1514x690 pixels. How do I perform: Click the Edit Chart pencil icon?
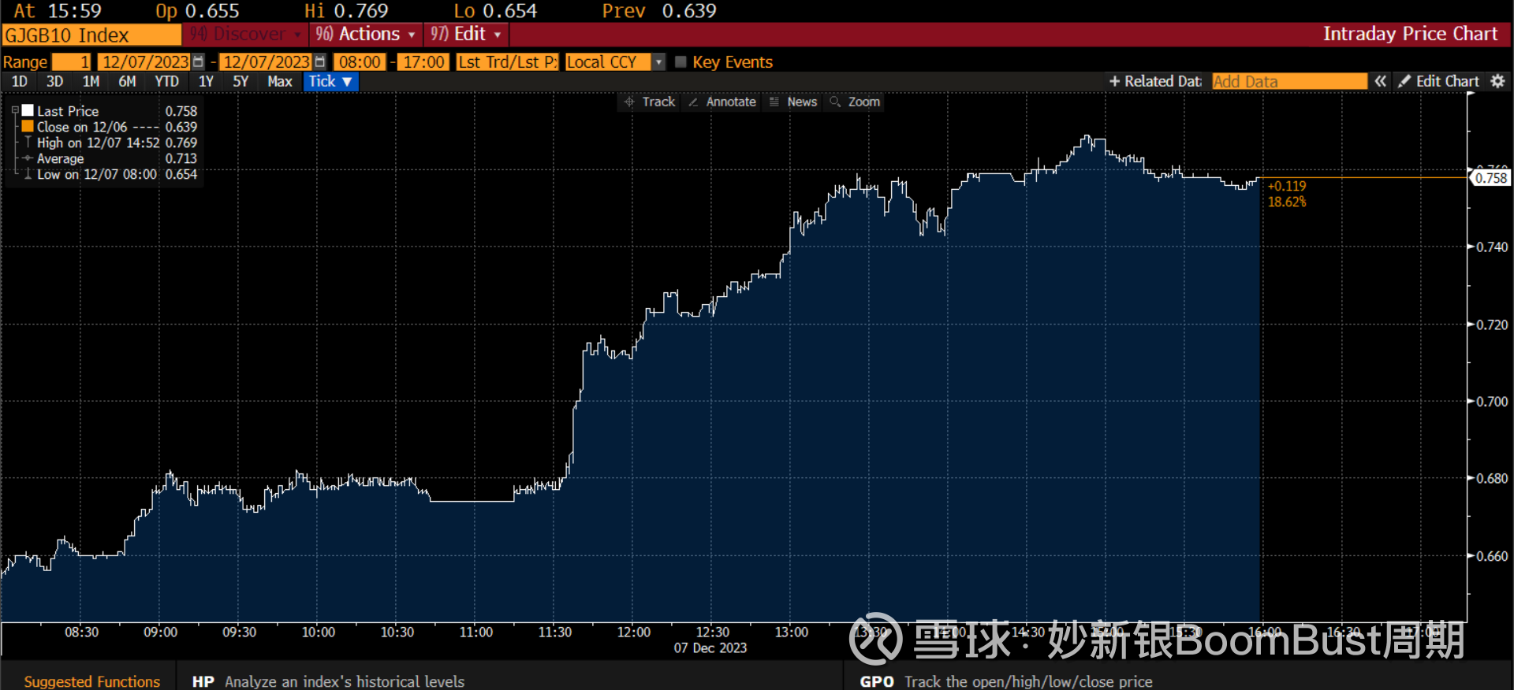[x=1404, y=81]
